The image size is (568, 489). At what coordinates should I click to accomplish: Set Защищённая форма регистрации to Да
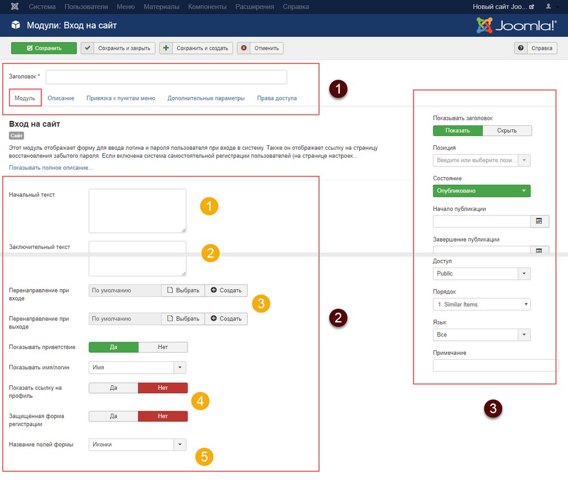tap(114, 416)
